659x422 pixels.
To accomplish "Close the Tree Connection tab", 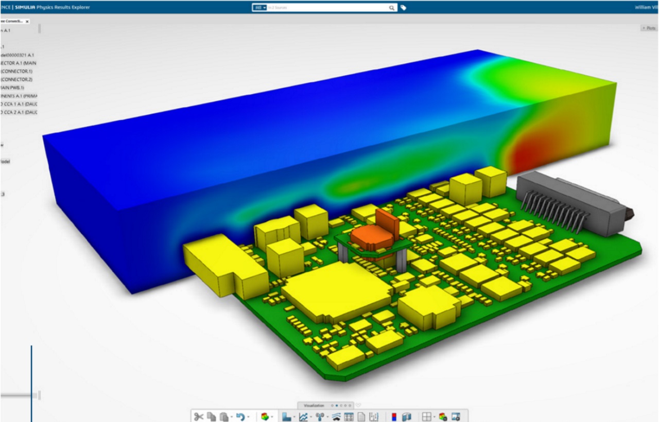I will click(27, 22).
